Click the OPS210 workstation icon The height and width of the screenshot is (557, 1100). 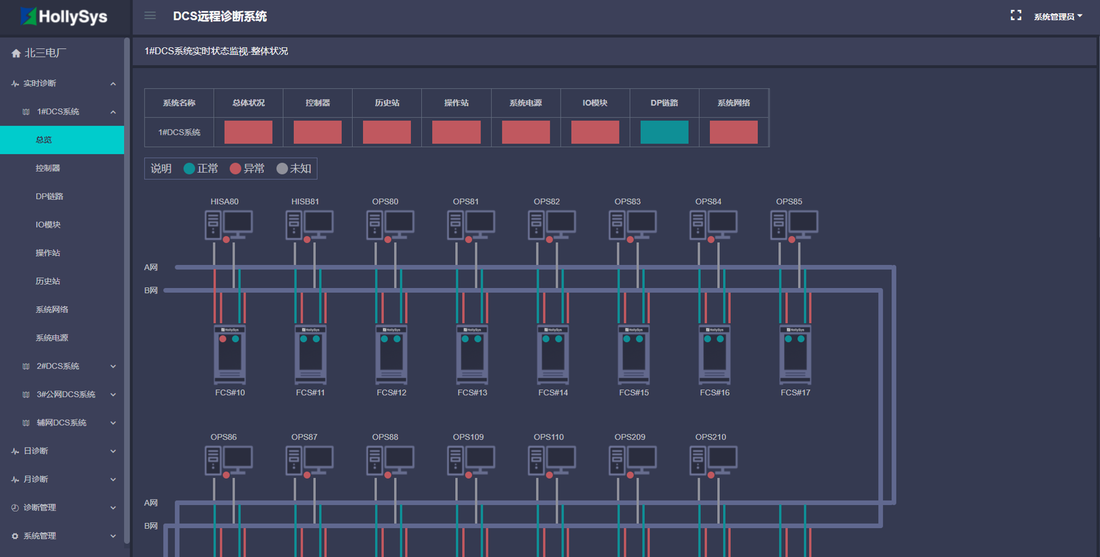click(713, 460)
